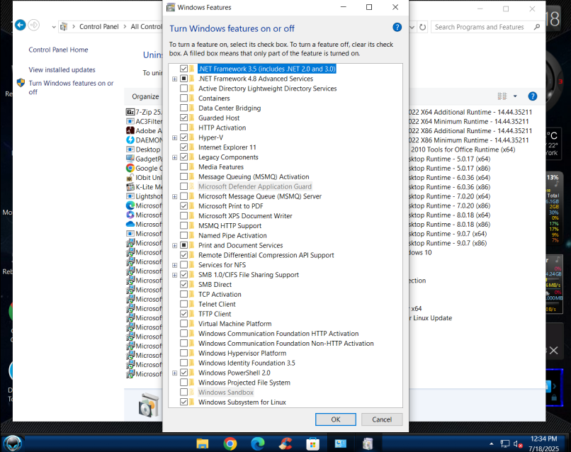This screenshot has height=452, width=571.
Task: Turn off Internet Explorer 11 checkbox
Action: (x=184, y=147)
